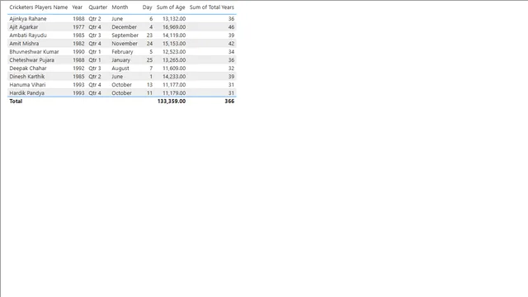Viewport: 528px width, 297px height.
Task: Select the Hanuma Vihari name cell
Action: (27, 85)
